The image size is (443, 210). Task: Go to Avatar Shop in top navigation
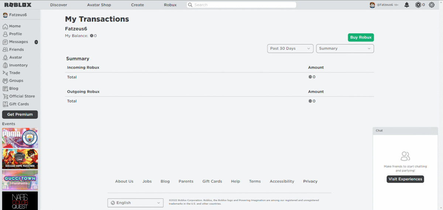click(x=99, y=5)
